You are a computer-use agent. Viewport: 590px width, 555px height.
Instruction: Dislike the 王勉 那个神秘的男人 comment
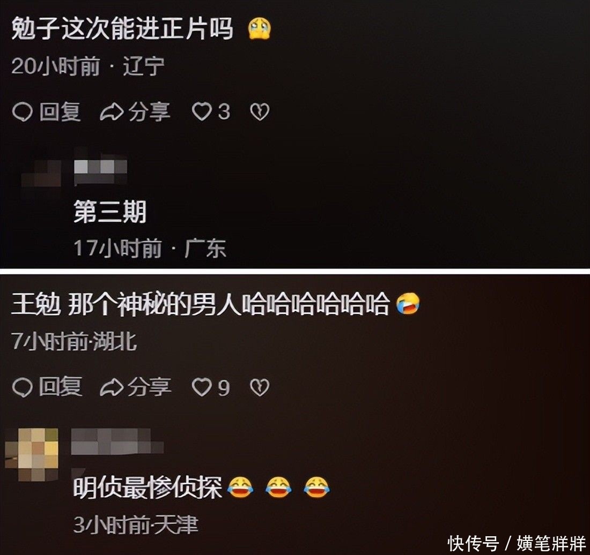(x=260, y=387)
